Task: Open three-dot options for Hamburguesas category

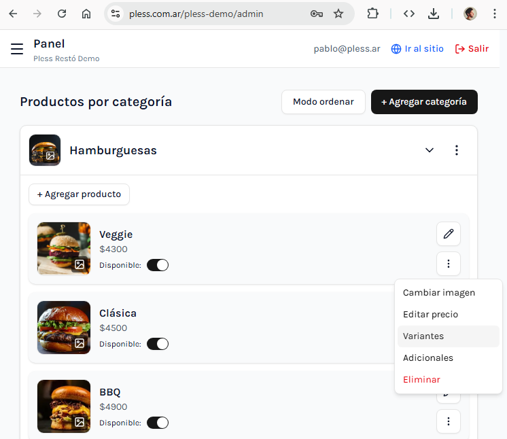Action: pos(457,150)
